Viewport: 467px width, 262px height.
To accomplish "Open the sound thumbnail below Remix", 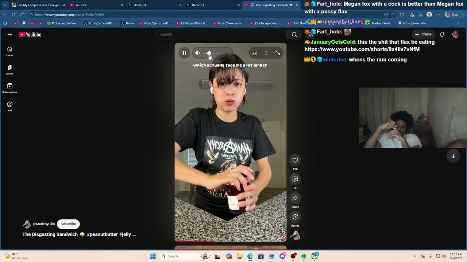I will coord(295,235).
